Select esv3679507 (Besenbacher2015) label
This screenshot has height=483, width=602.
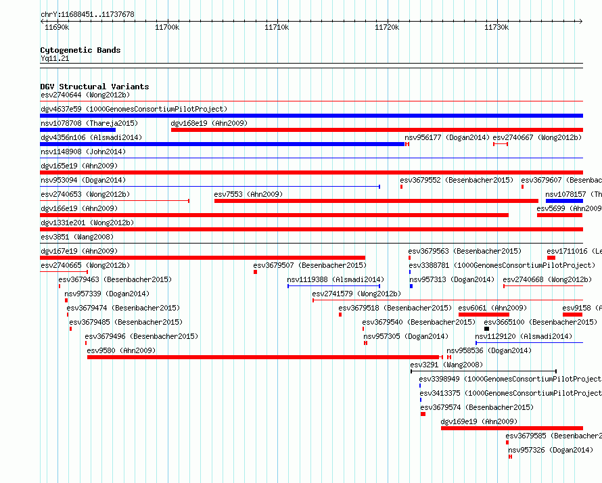tap(310, 265)
